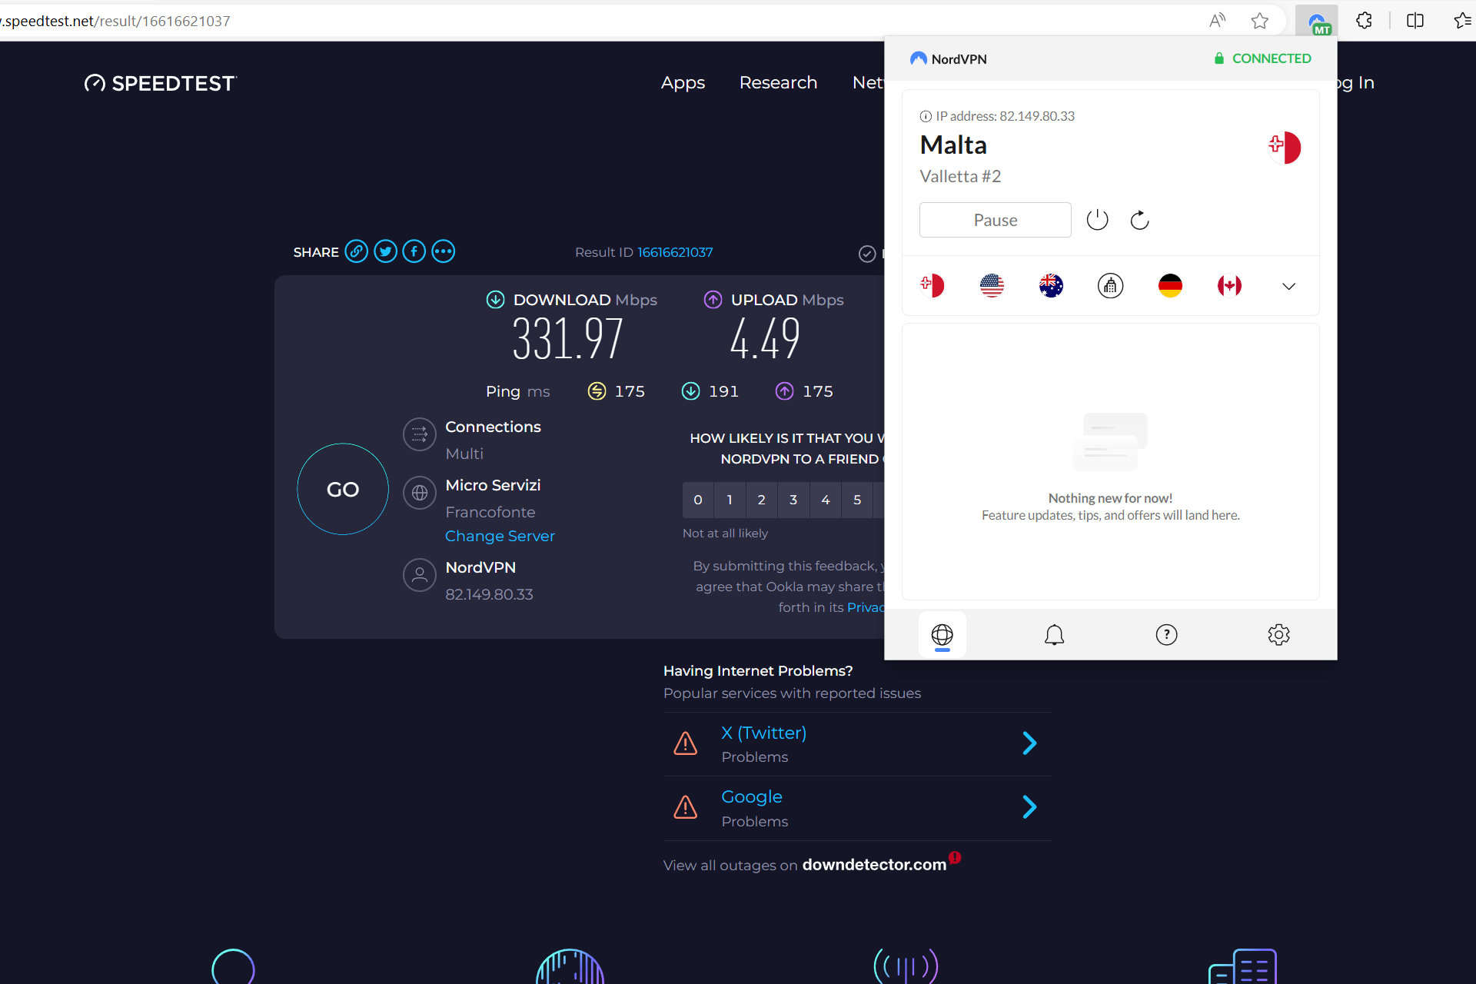Expand the Speedtest result share options
This screenshot has width=1476, height=984.
(x=444, y=251)
